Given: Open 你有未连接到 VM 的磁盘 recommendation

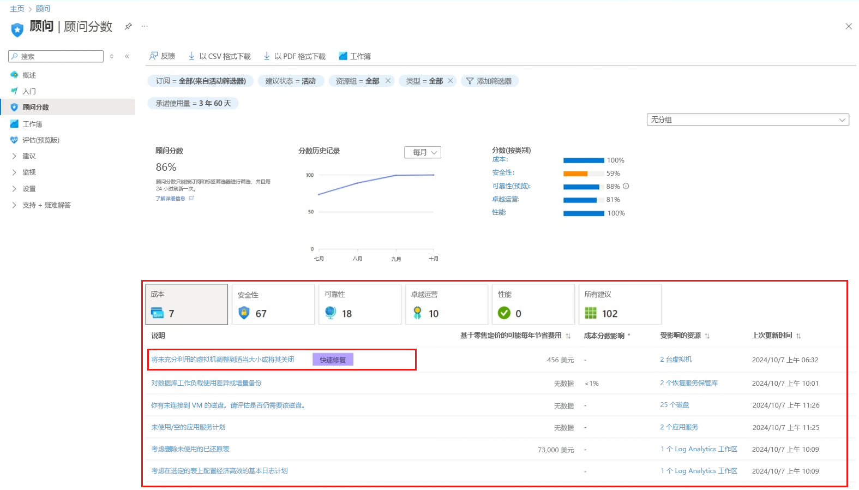Looking at the screenshot, I should pos(228,405).
